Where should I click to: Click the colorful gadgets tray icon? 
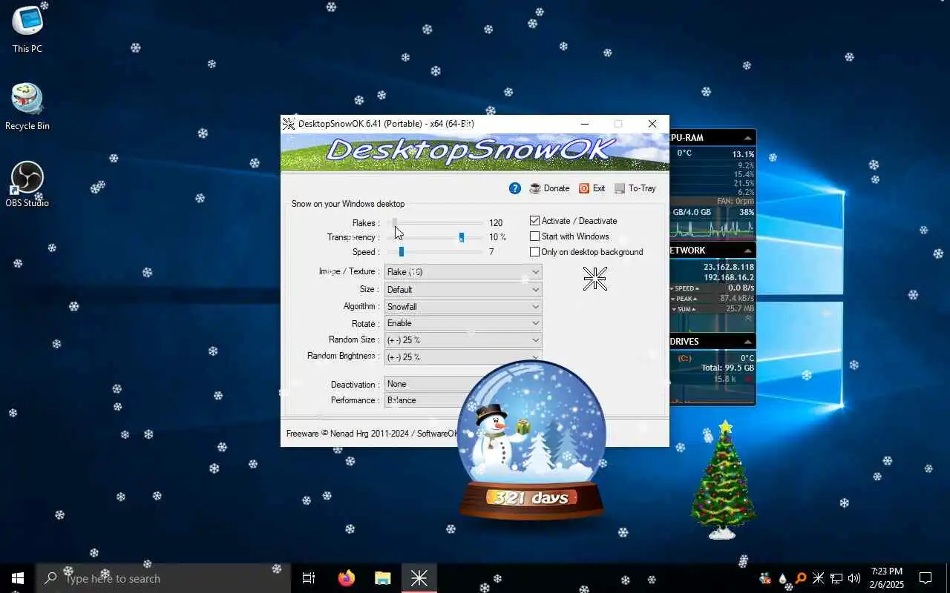pos(765,578)
